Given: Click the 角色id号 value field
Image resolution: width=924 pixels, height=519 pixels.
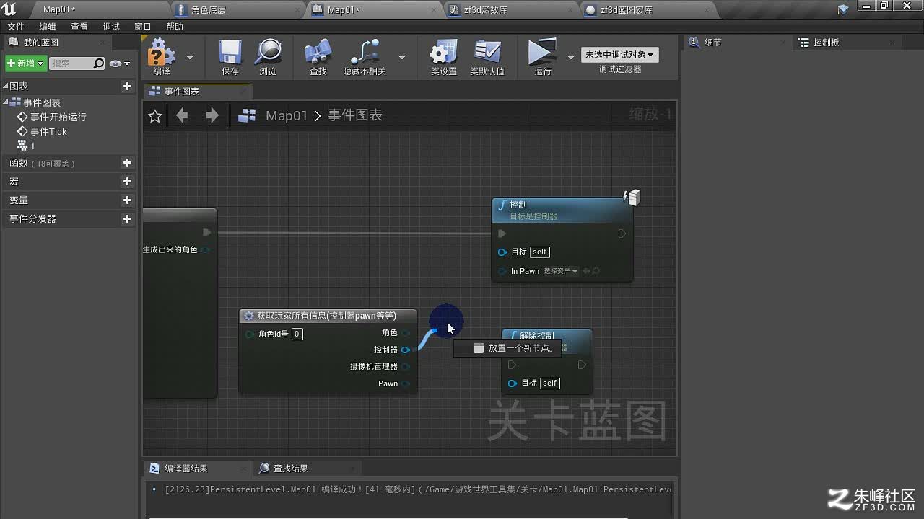Looking at the screenshot, I should (297, 334).
